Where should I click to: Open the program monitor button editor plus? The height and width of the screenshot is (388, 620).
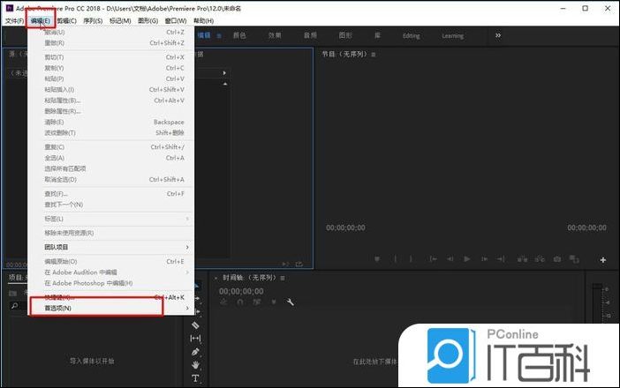click(603, 260)
